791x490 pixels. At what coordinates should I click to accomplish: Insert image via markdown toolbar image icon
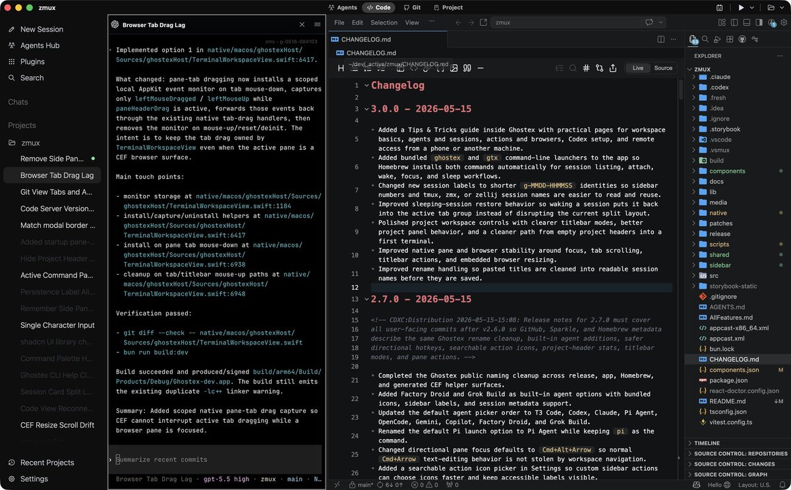(x=454, y=68)
